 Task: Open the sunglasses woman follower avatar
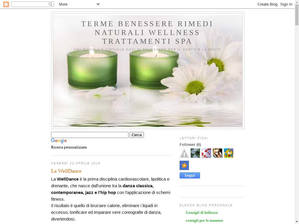click(x=217, y=153)
